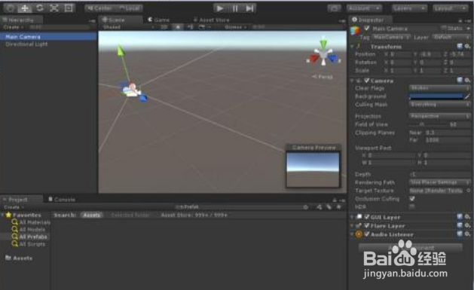Viewport: 474px width, 290px height.
Task: Open the Cloud services icon
Action: tap(334, 8)
